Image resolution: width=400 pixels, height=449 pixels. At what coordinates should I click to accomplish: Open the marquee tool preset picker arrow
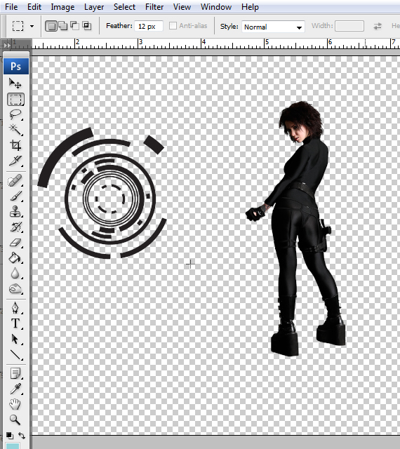(32, 27)
